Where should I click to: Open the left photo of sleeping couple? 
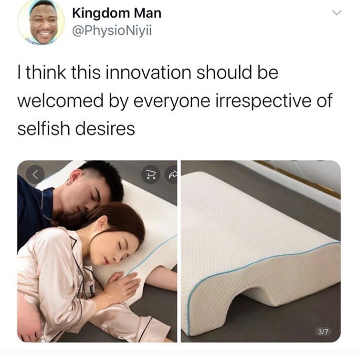point(97,251)
